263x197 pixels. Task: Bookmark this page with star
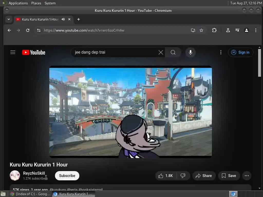point(201,30)
